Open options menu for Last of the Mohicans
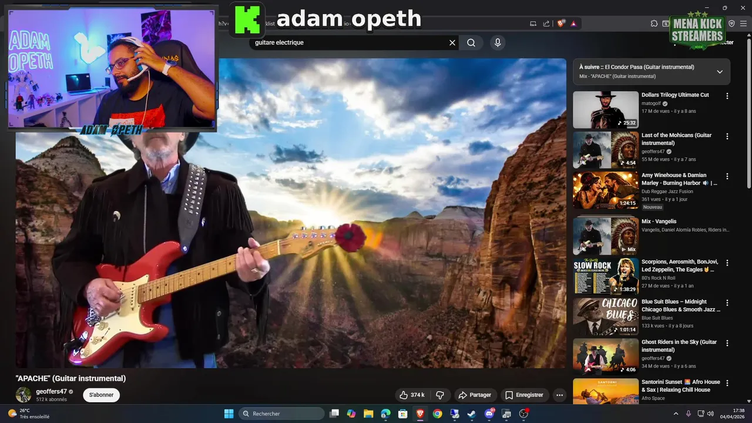The image size is (752, 423). tap(727, 136)
